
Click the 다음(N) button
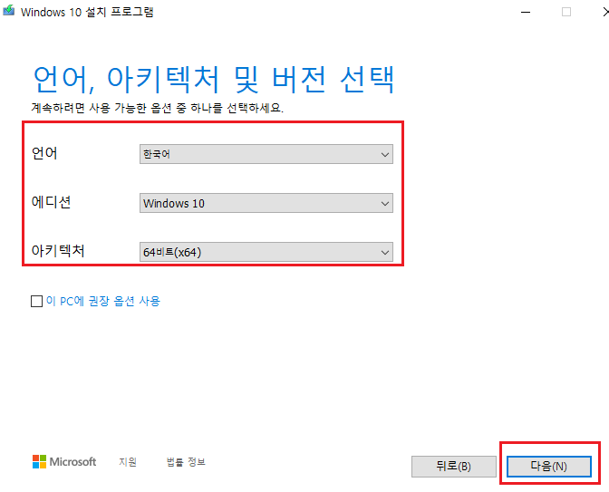coord(549,466)
